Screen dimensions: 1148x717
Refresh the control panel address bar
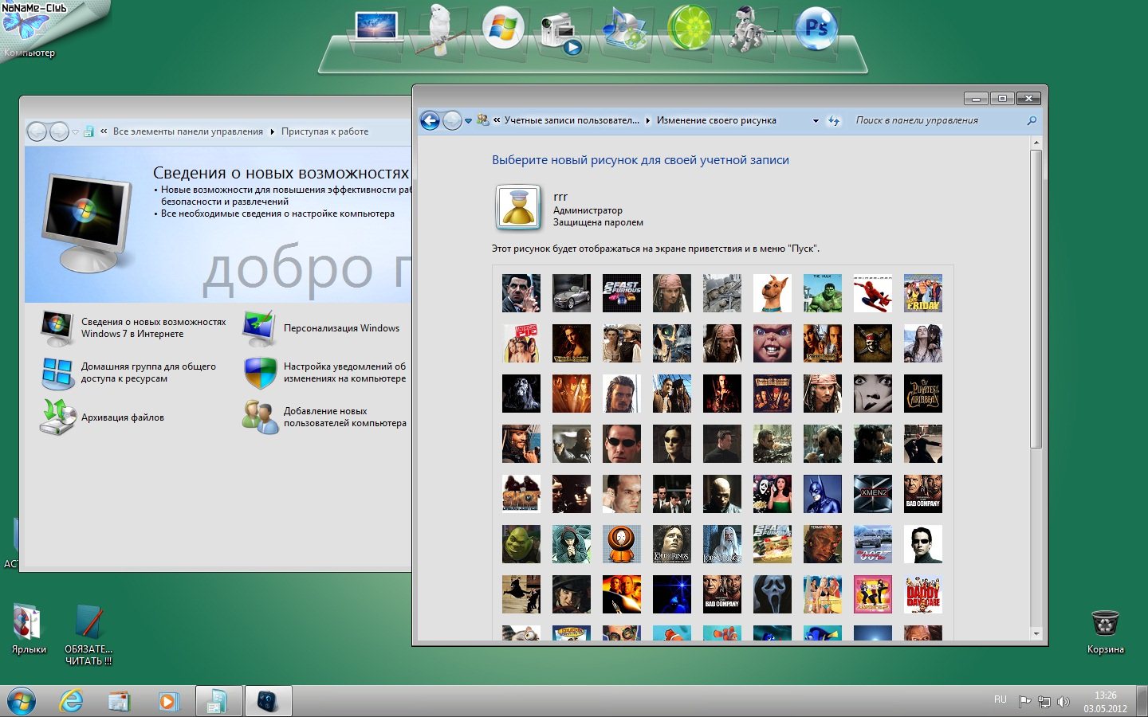pyautogui.click(x=834, y=121)
